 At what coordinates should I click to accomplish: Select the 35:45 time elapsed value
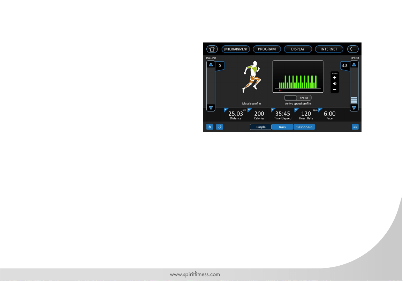(282, 114)
